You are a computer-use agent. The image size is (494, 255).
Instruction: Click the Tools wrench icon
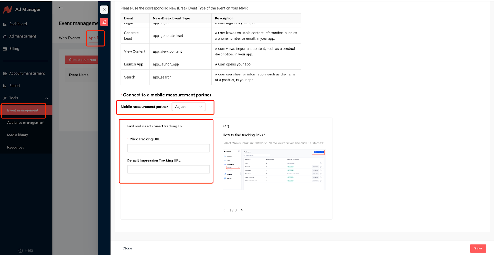click(5, 98)
